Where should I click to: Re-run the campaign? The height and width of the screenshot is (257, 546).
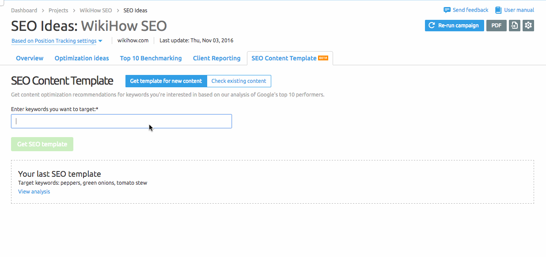(x=455, y=26)
